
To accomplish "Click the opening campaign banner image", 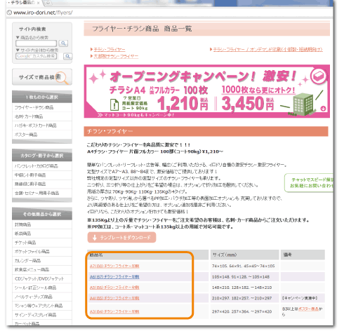I will 207,91.
